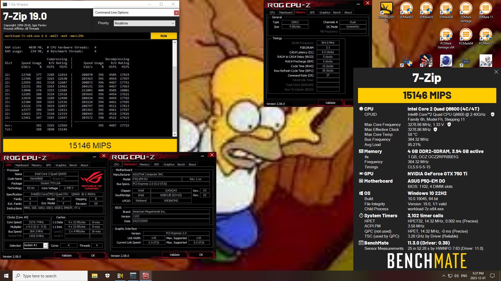This screenshot has height=281, width=501.
Task: Click the ENG language indicator
Action: coord(464,276)
